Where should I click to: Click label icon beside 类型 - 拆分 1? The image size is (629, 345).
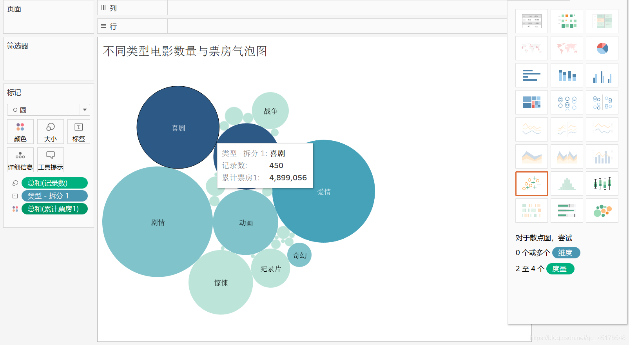pos(15,196)
